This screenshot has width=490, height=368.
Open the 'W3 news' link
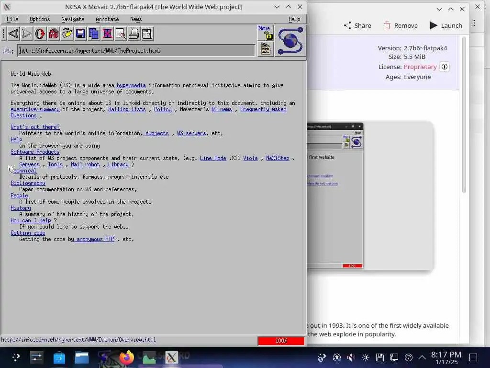click(x=222, y=109)
